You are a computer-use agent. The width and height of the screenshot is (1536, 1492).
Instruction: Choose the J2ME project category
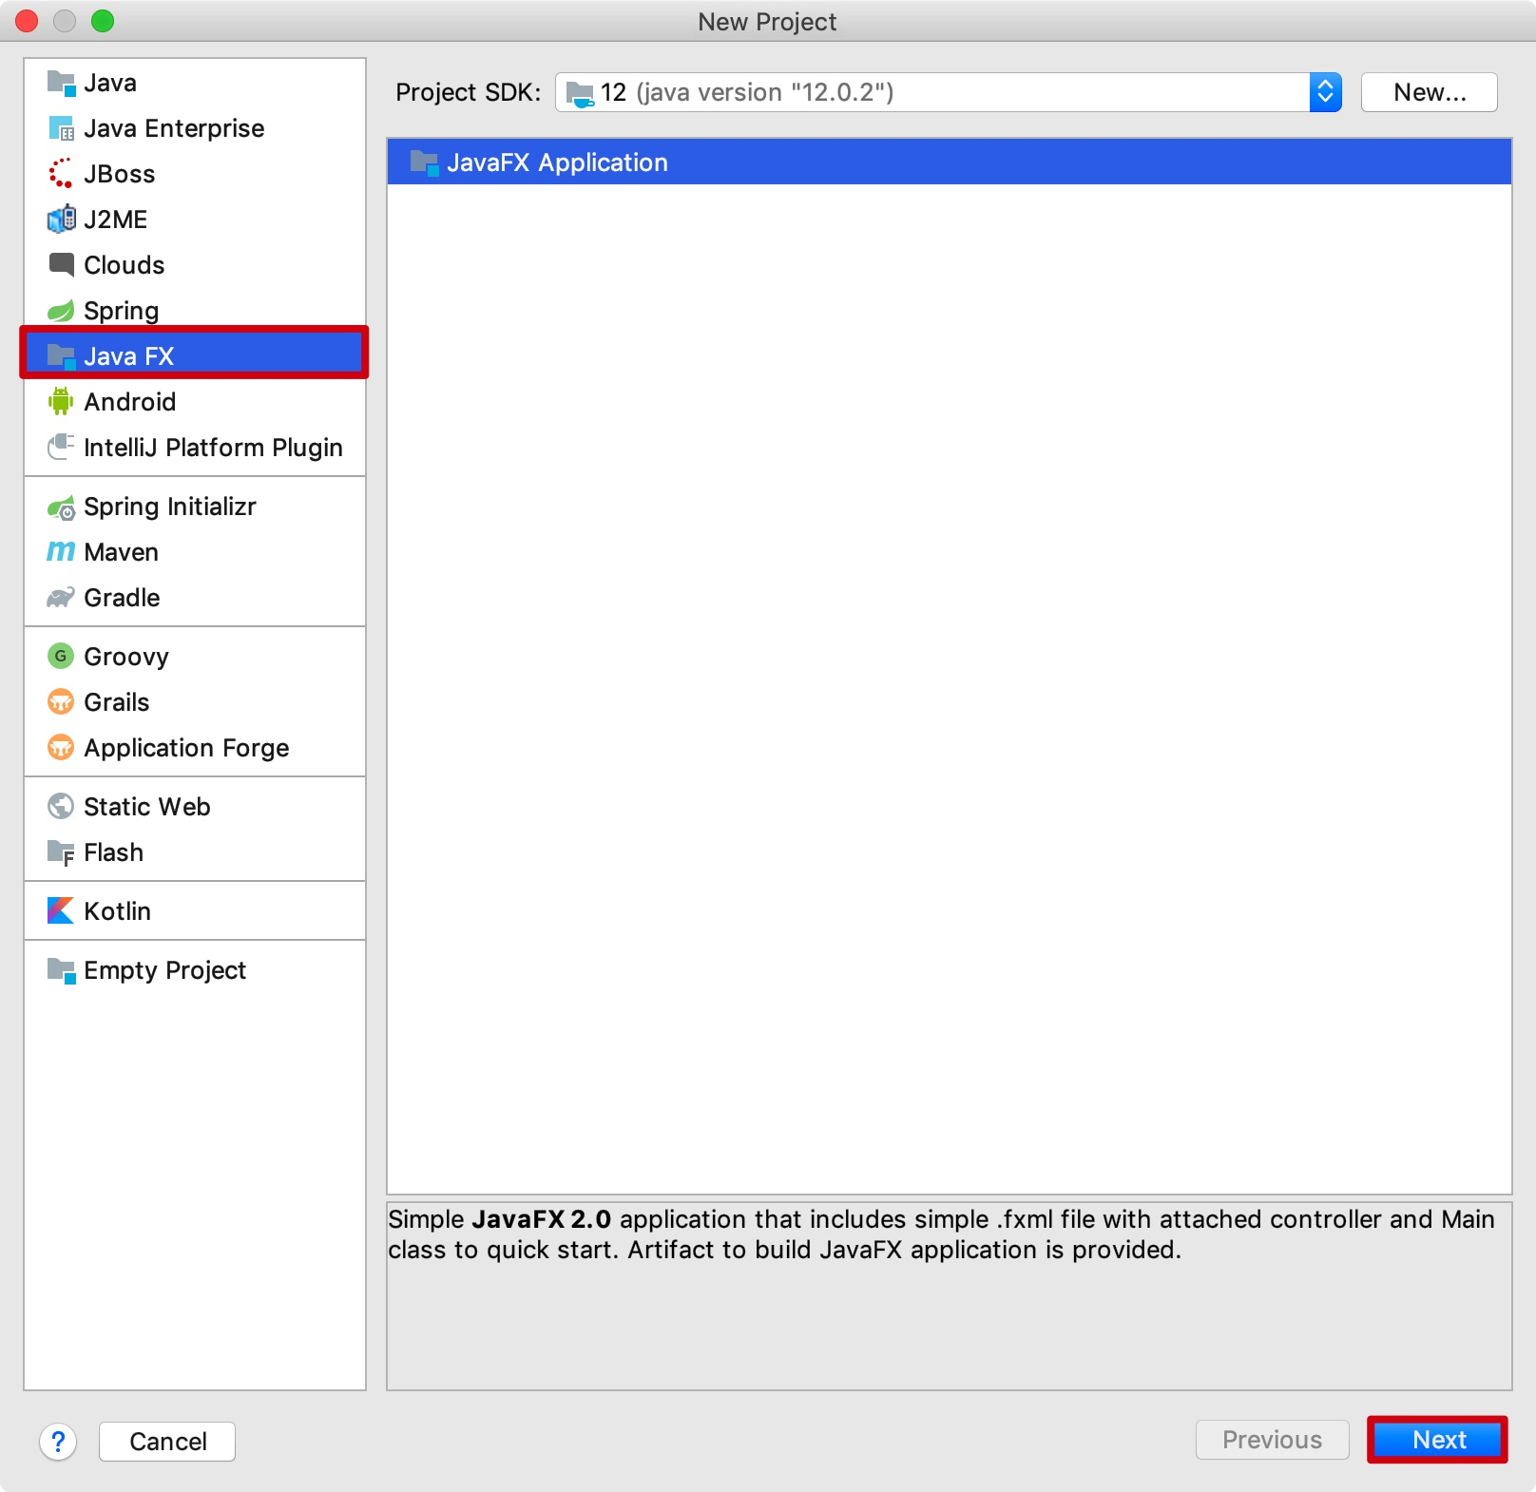pos(115,219)
